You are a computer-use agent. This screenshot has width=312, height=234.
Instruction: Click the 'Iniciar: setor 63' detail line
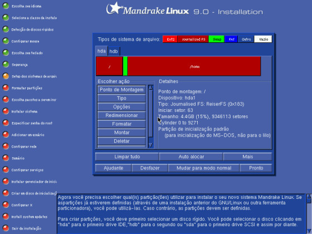click(x=175, y=110)
